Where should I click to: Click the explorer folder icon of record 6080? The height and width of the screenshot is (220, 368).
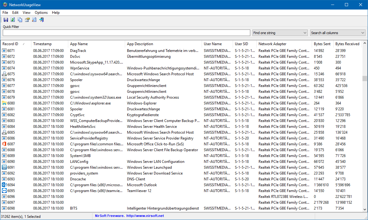pos(4,103)
